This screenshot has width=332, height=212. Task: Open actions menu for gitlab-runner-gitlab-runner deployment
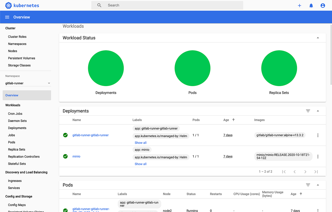click(318, 135)
